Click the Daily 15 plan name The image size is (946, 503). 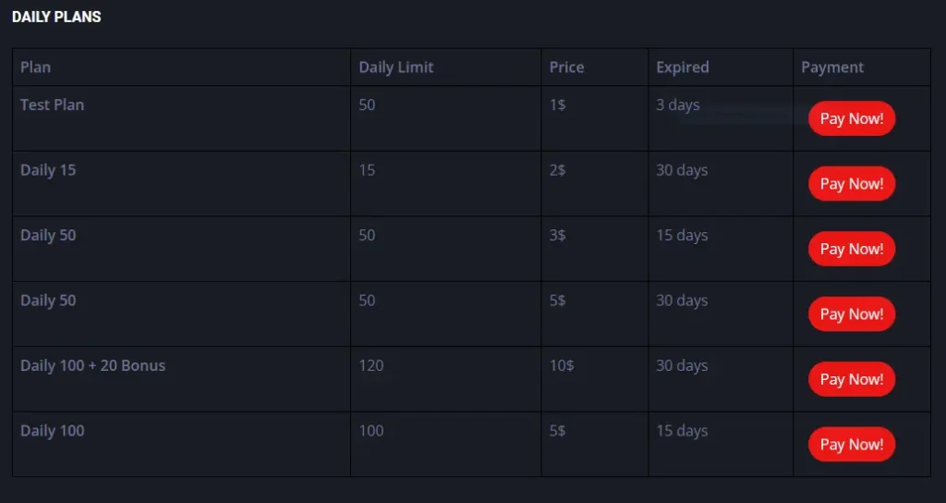[x=48, y=170]
